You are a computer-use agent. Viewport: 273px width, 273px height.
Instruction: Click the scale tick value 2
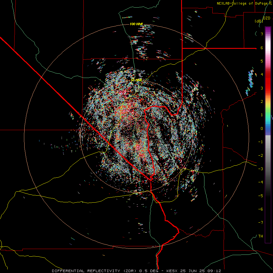[262, 102]
